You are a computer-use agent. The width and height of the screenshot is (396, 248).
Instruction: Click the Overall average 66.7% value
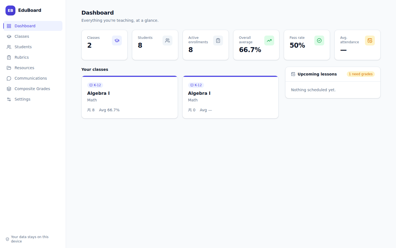(x=250, y=50)
